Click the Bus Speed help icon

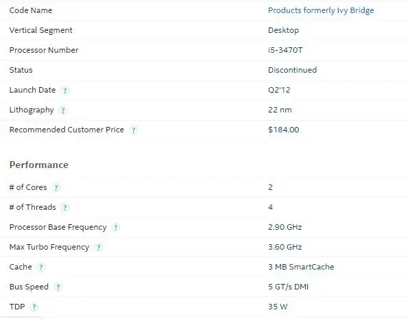click(x=58, y=287)
